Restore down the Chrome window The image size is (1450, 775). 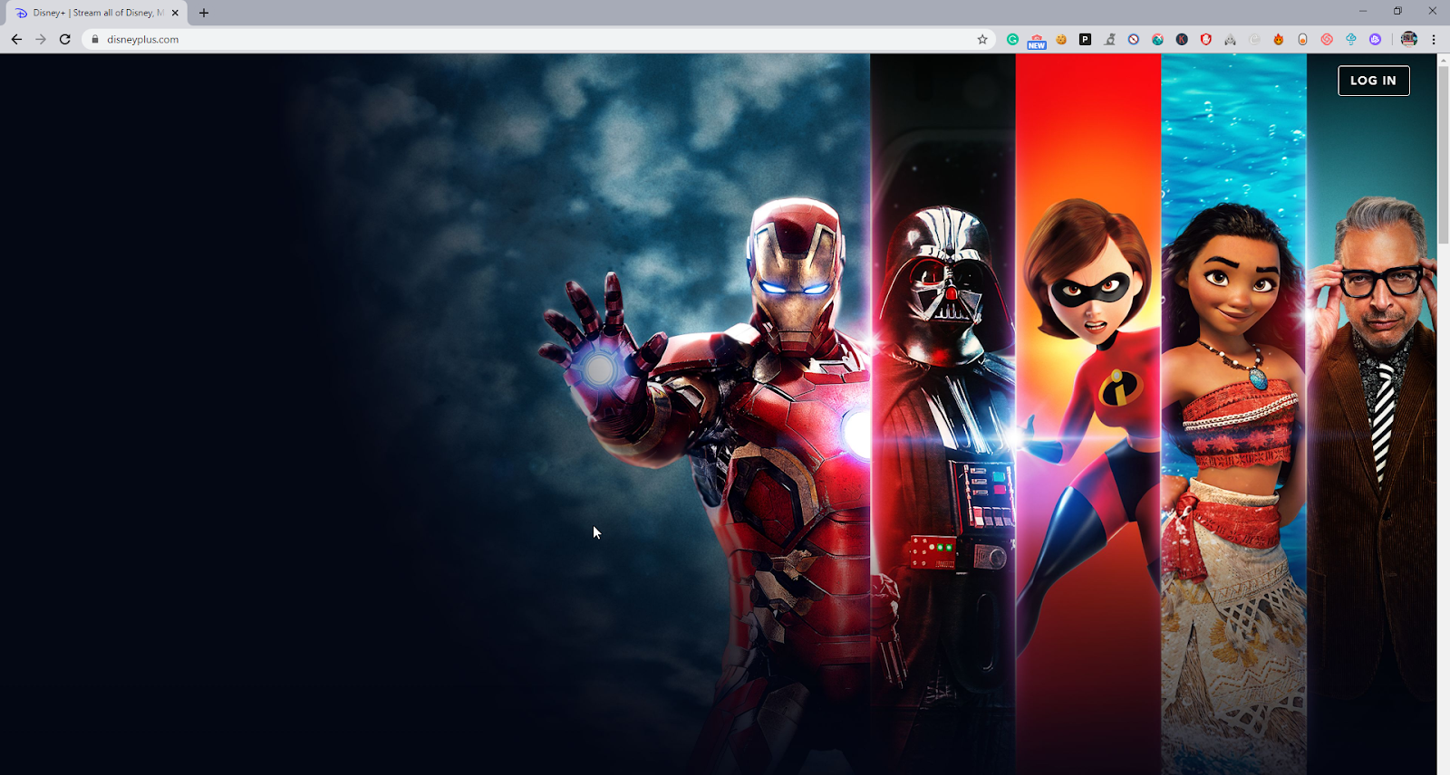coord(1397,11)
